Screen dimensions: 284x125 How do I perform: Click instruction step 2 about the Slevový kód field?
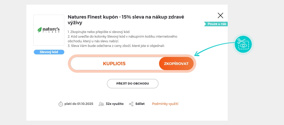[x=122, y=39]
